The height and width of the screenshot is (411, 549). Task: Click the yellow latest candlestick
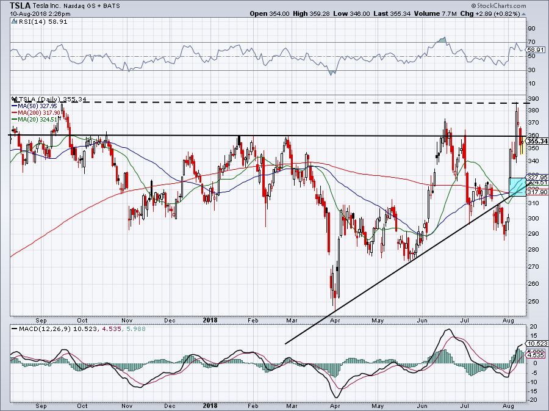522,145
